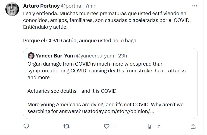
Task: Click the 23h quoted tweet timestamp
Action: point(122,56)
